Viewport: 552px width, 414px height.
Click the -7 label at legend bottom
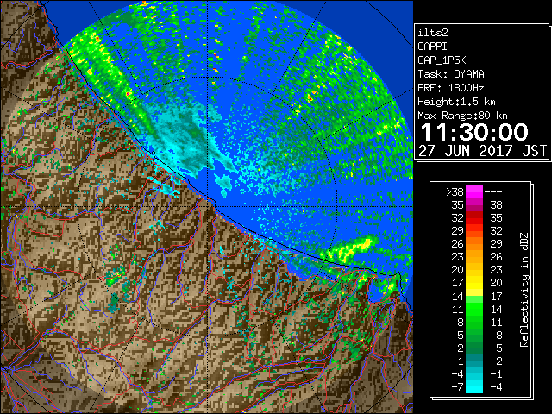pos(457,386)
